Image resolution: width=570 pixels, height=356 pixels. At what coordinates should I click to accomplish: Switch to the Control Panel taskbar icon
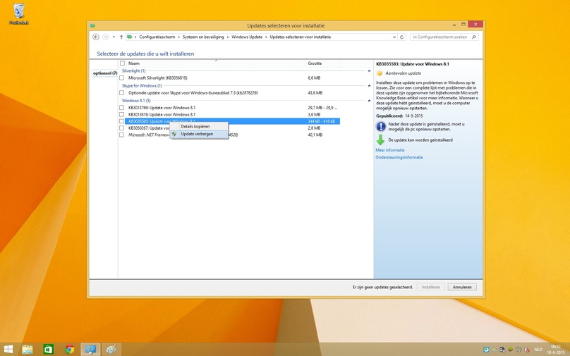click(90, 350)
